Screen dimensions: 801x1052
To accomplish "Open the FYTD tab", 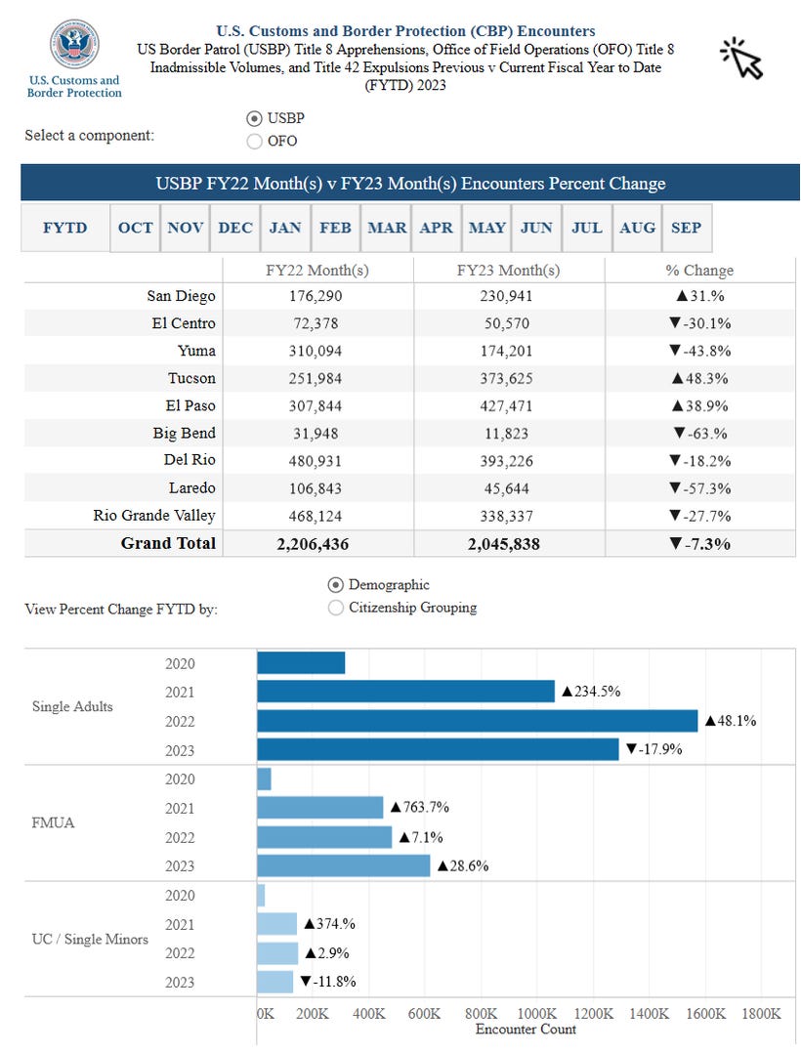I will click(x=65, y=229).
